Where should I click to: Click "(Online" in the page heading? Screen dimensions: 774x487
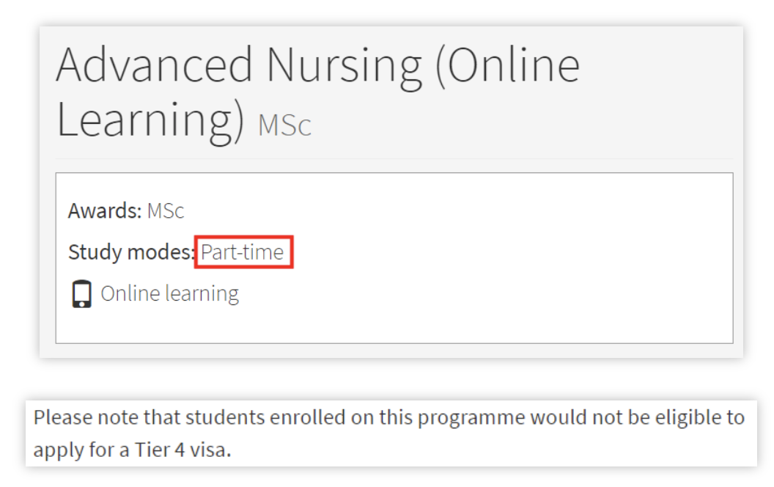(x=507, y=65)
